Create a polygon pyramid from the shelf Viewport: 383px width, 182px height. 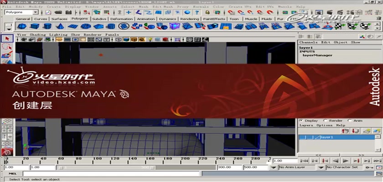pos(98,26)
